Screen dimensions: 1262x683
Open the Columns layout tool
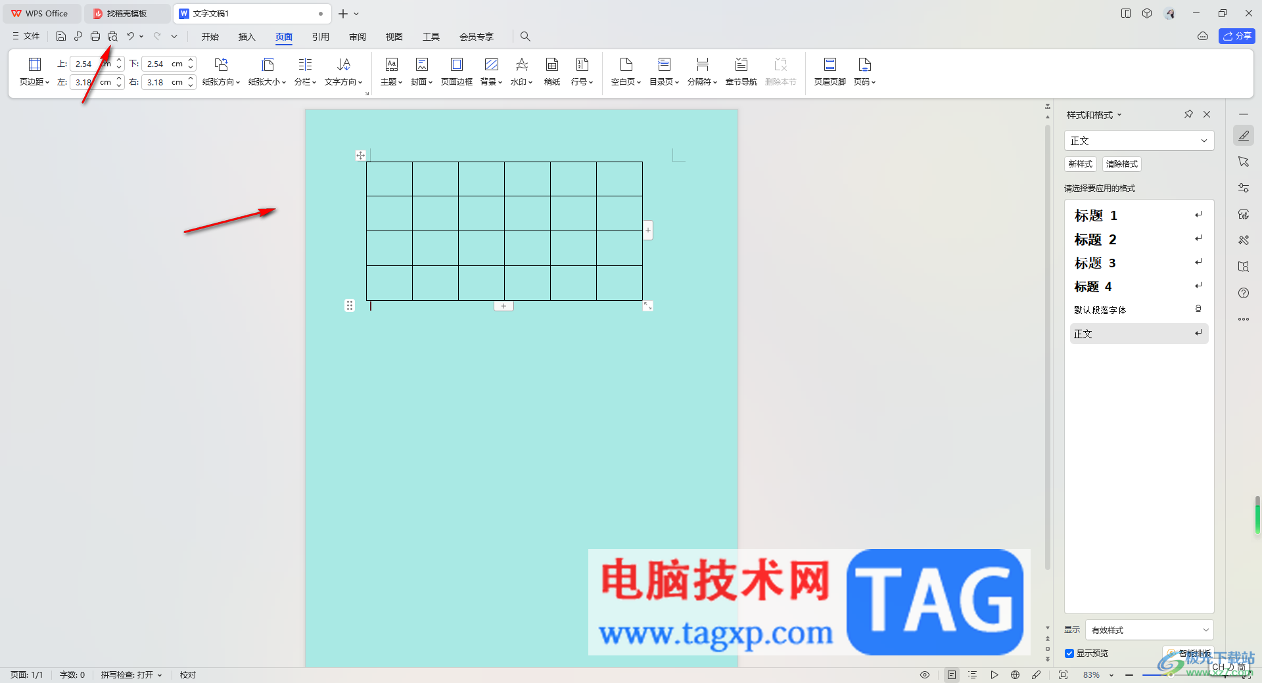pyautogui.click(x=305, y=72)
